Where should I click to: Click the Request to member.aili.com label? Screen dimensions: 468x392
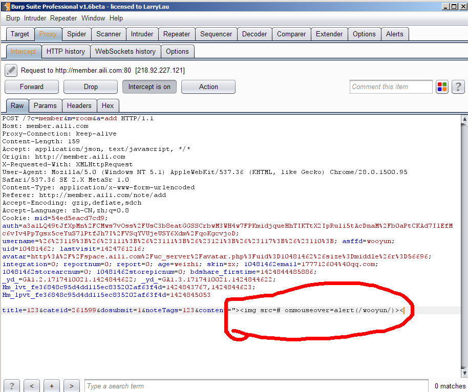[103, 71]
